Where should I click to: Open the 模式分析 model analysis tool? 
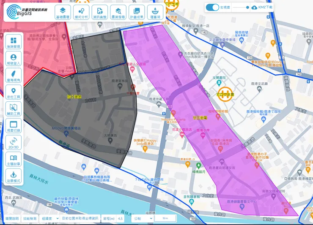[81, 12]
